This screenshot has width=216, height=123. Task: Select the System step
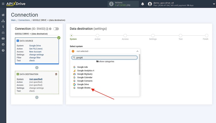71,35
